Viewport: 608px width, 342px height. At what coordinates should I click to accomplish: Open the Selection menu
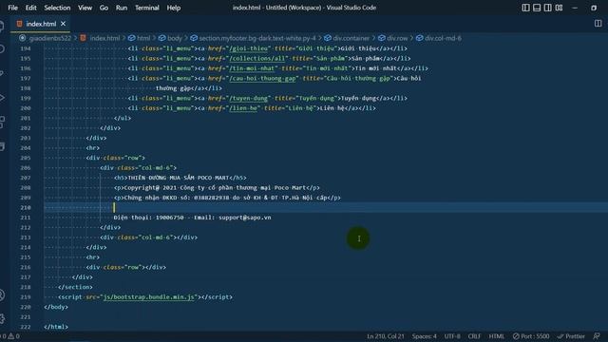[57, 8]
